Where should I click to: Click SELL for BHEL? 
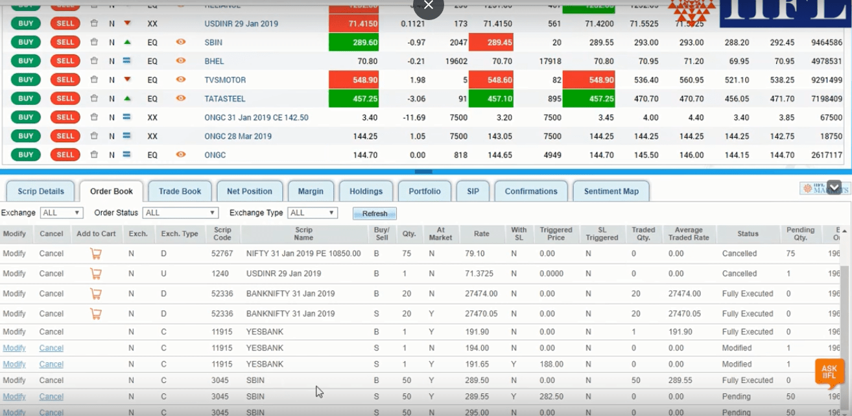[65, 61]
